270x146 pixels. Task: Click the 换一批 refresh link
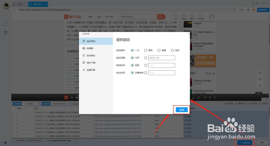point(210,73)
